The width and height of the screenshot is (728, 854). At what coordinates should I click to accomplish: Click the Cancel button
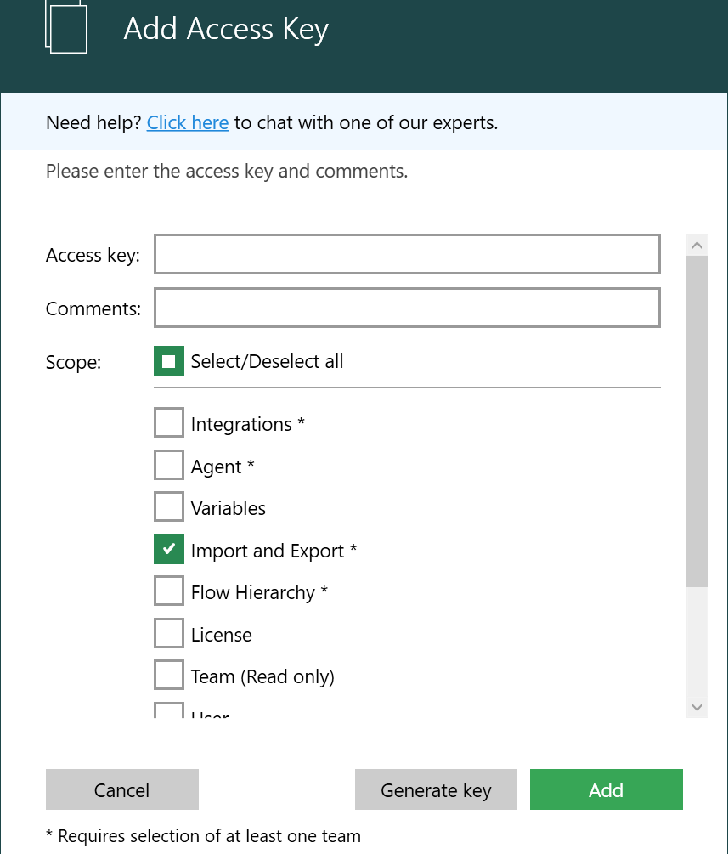pyautogui.click(x=122, y=789)
